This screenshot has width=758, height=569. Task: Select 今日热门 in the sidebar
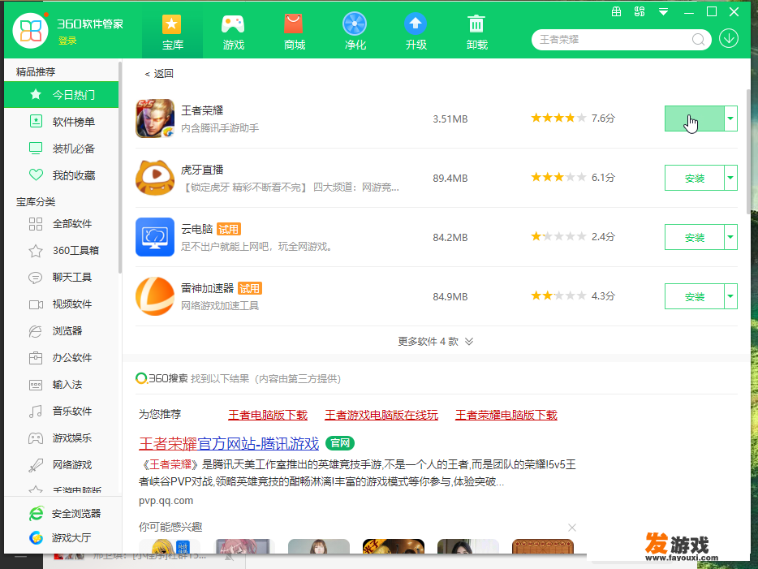point(62,95)
